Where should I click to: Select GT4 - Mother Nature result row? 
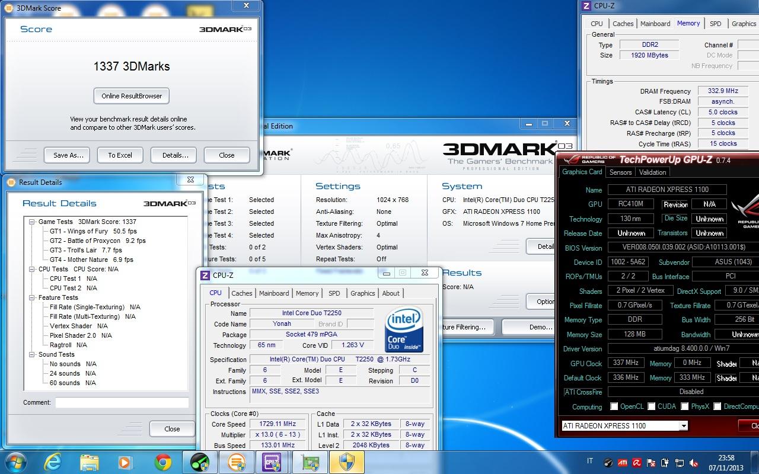[x=91, y=260]
